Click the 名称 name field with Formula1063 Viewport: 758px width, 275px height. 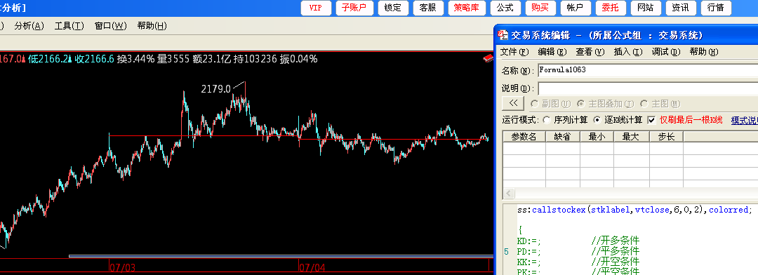(648, 71)
